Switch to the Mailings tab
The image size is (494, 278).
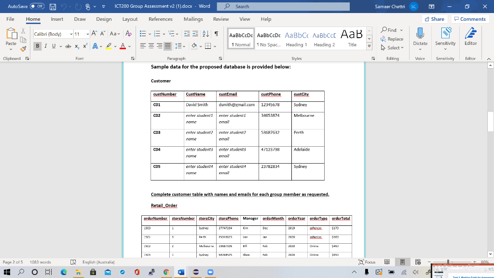193,19
